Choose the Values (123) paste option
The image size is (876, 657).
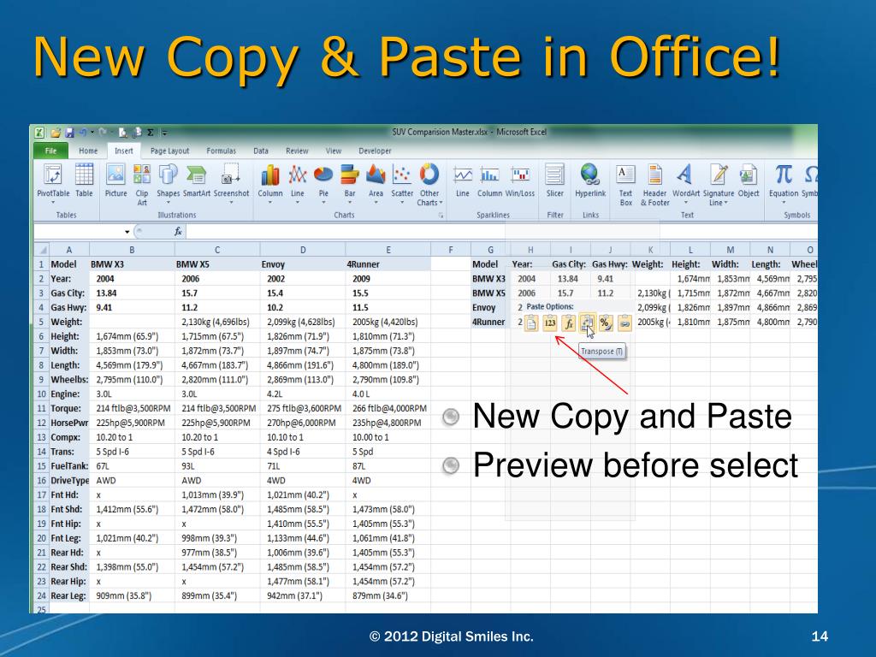click(x=550, y=323)
